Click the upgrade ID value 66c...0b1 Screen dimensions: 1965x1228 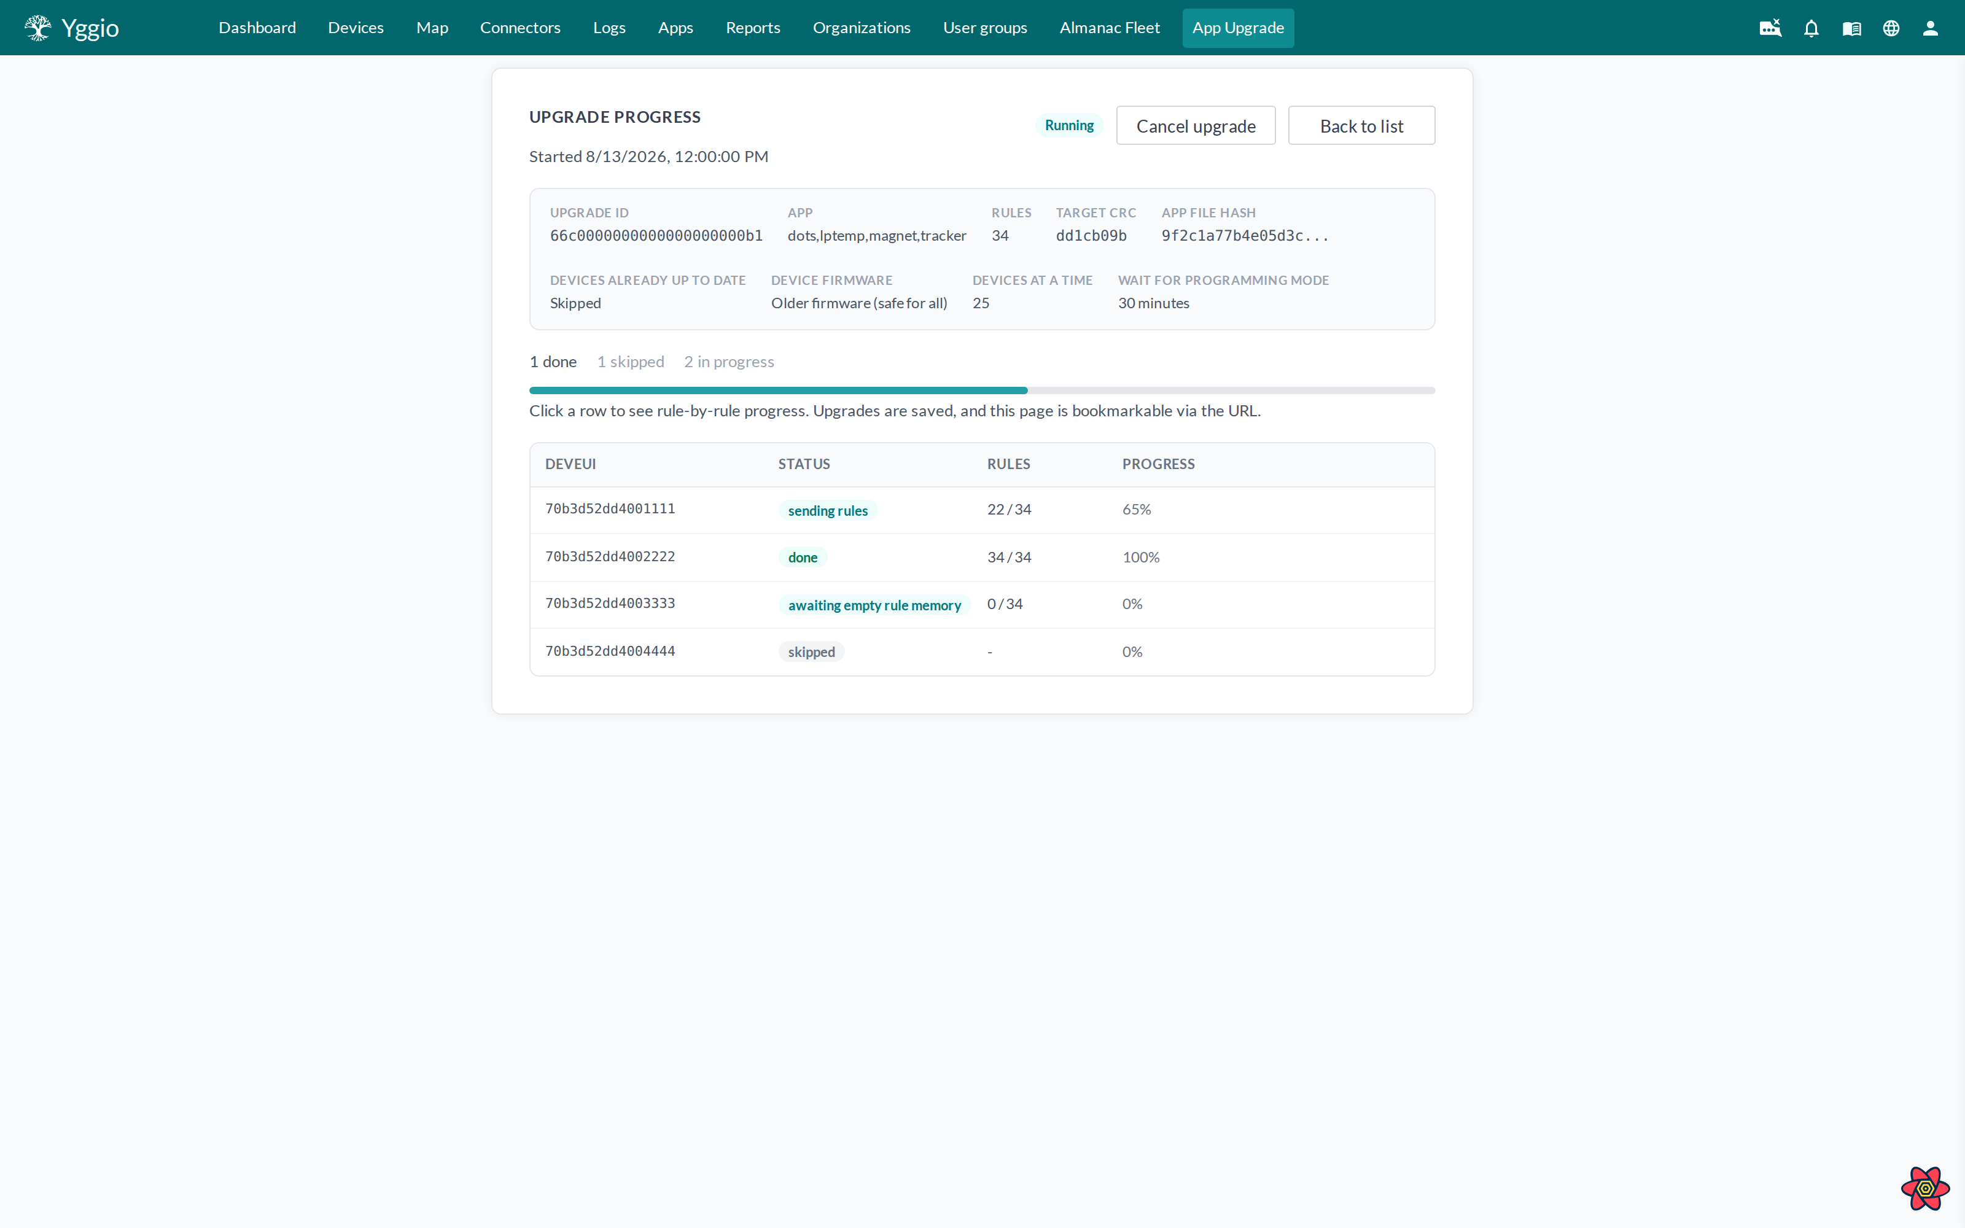point(656,236)
